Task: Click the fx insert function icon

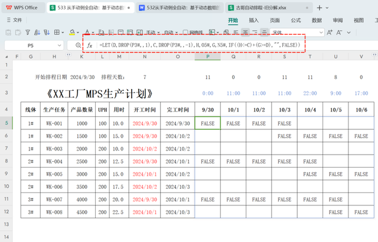Action: coord(90,45)
